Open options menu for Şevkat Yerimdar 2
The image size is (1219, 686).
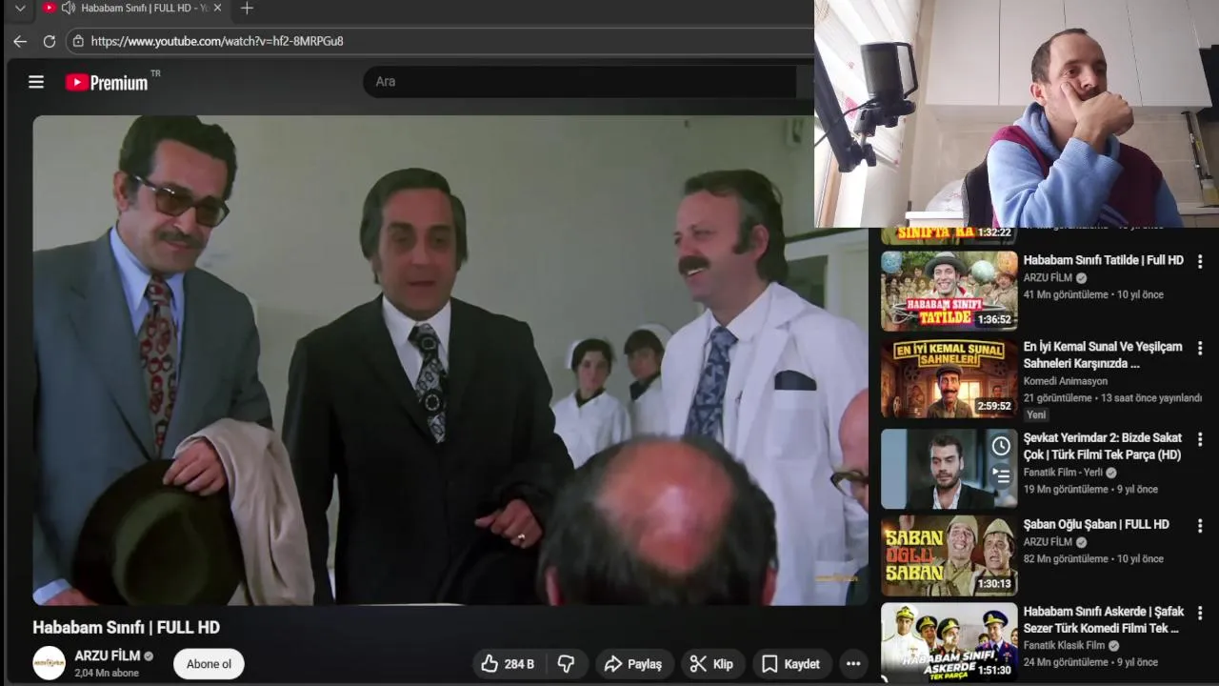(x=1200, y=438)
